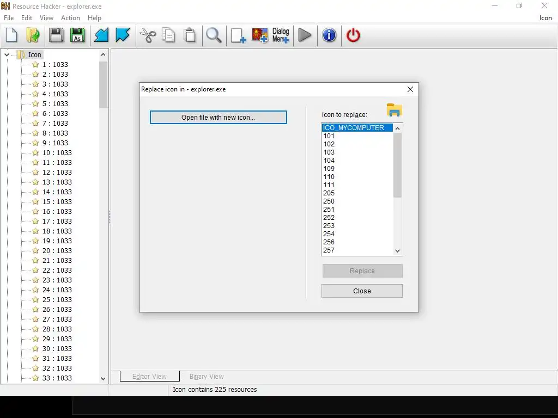This screenshot has width=558, height=418.
Task: Click the Cut scissors icon
Action: (148, 35)
